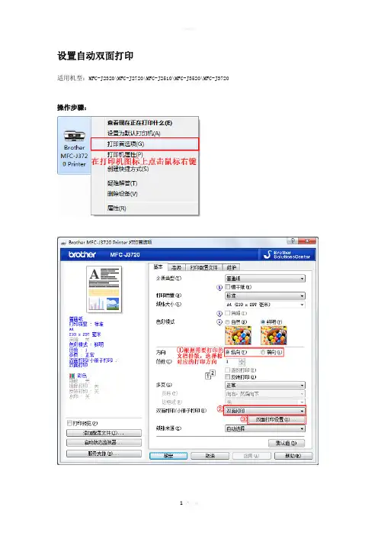Click the disabled 应用 apply button
This screenshot has width=378, height=536.
[x=251, y=456]
